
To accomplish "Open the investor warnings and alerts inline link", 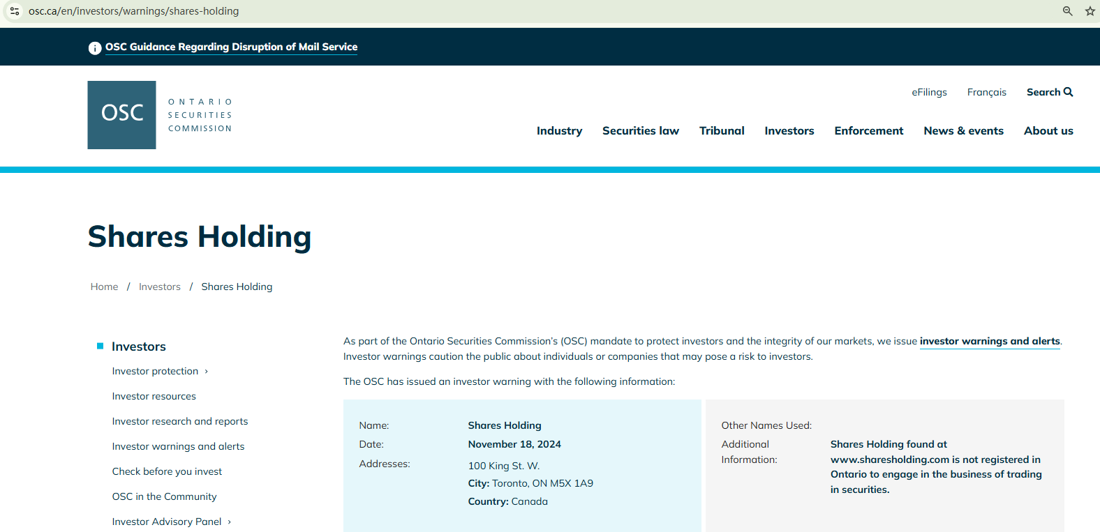I will pos(990,341).
